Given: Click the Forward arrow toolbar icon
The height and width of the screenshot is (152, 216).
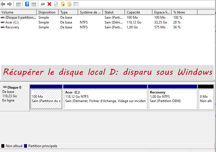Looking at the screenshot, I should click(9, 4).
